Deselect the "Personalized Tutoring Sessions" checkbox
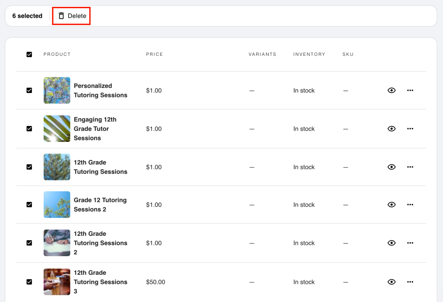 coord(29,90)
